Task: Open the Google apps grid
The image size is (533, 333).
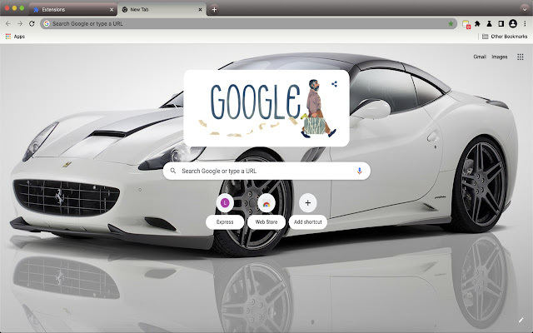Action: click(x=520, y=57)
